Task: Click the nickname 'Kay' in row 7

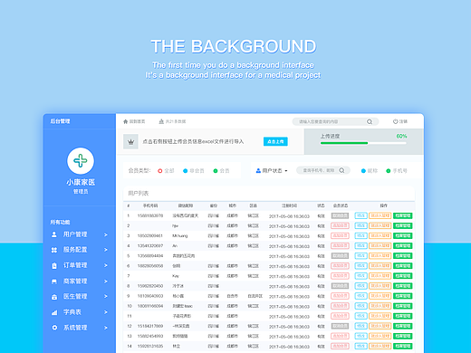Action: click(176, 276)
